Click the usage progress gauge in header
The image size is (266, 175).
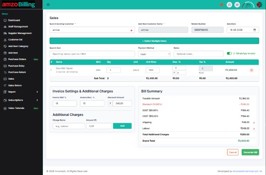(248, 5)
